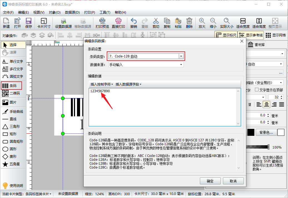Image resolution: width=288 pixels, height=198 pixels.
Task: Click the black color swatch
Action: coord(251,132)
